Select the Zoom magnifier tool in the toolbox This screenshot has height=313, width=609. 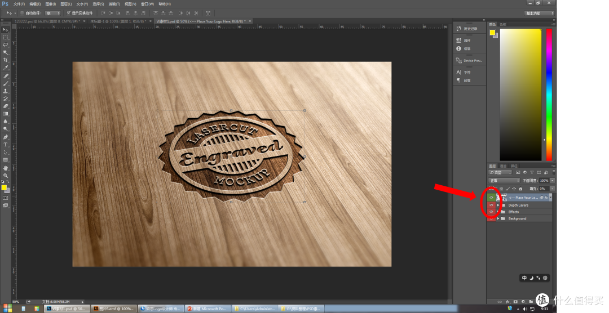pos(6,175)
